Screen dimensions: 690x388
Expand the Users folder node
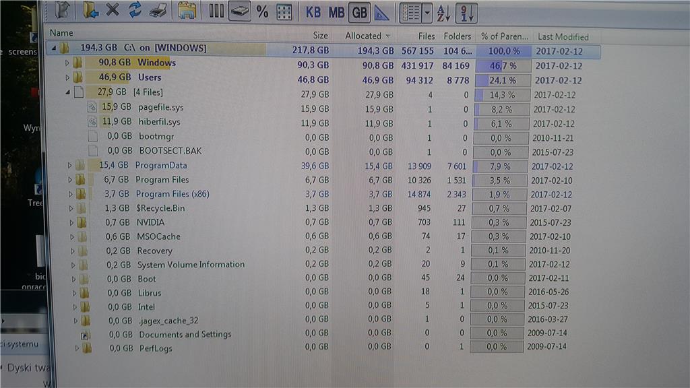(67, 78)
